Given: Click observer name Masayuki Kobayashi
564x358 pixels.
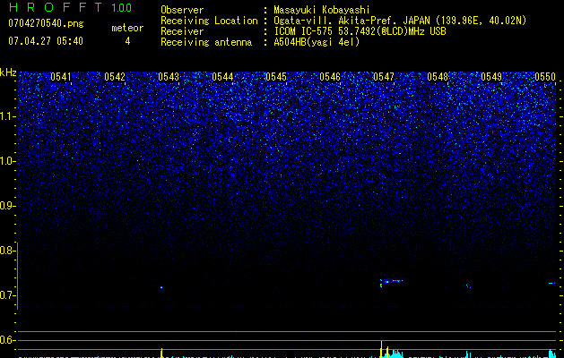Looking at the screenshot, I should pos(322,10).
